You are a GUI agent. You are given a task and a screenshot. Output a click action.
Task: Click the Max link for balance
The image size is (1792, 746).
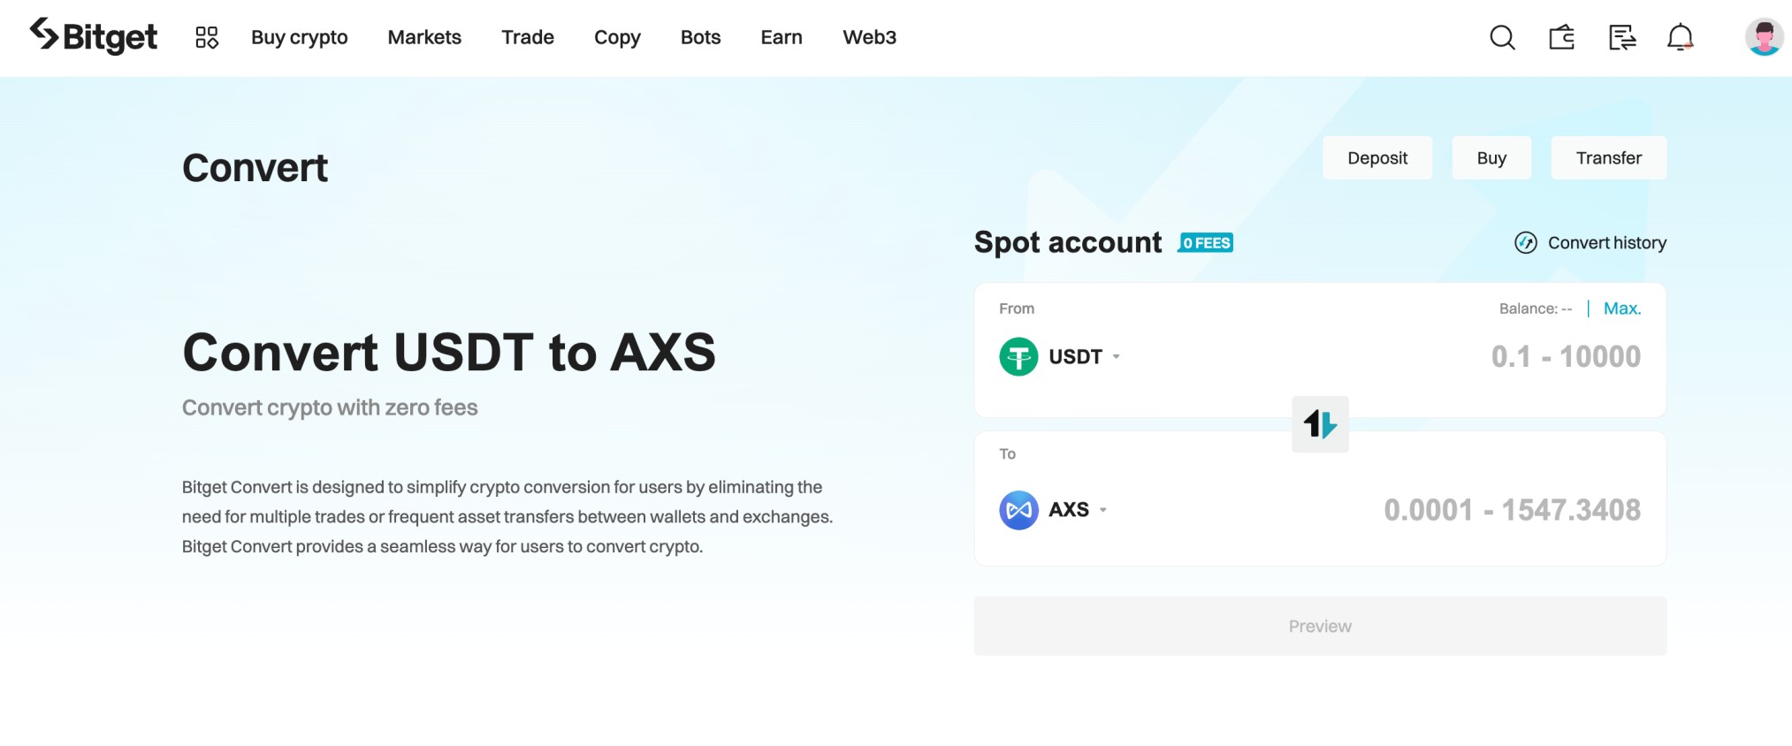[1620, 308]
